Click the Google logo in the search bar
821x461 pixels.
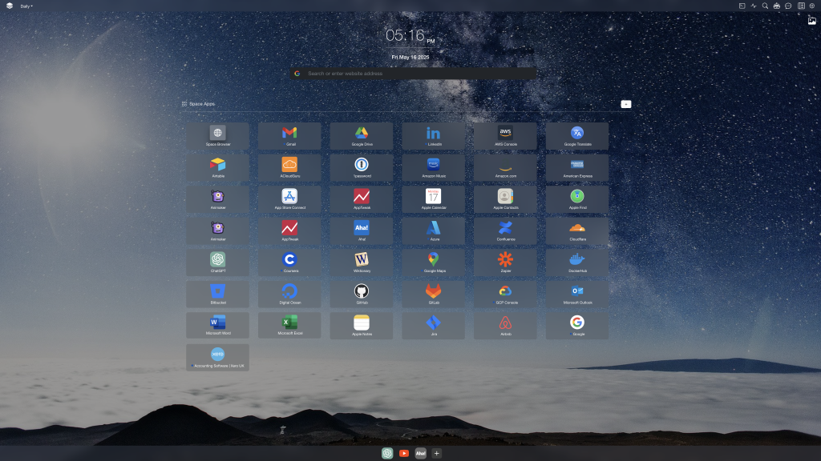coord(297,73)
